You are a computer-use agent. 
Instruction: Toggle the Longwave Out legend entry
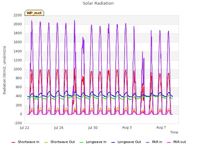[126, 142]
